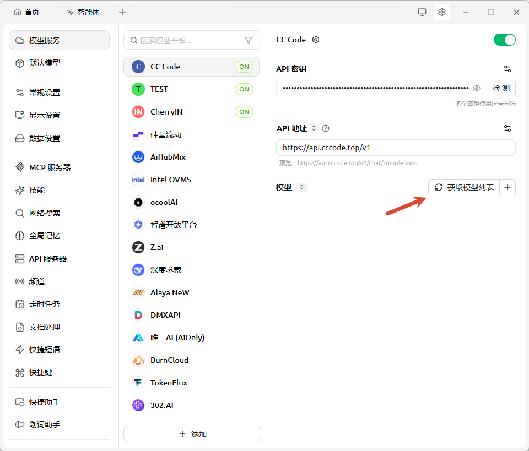Select the 硅基流动 provider
Viewport: 529px width, 451px height.
pos(192,134)
